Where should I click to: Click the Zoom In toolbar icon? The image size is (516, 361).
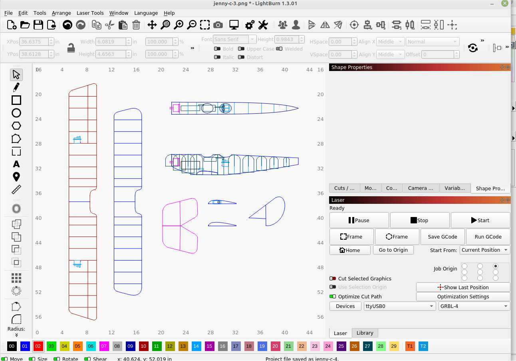point(179,25)
